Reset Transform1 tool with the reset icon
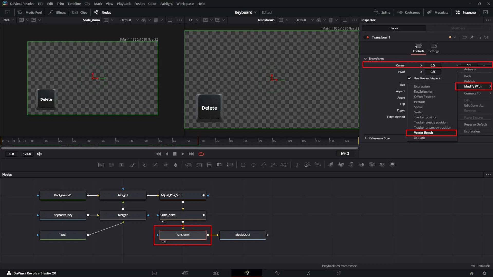 pyautogui.click(x=486, y=37)
